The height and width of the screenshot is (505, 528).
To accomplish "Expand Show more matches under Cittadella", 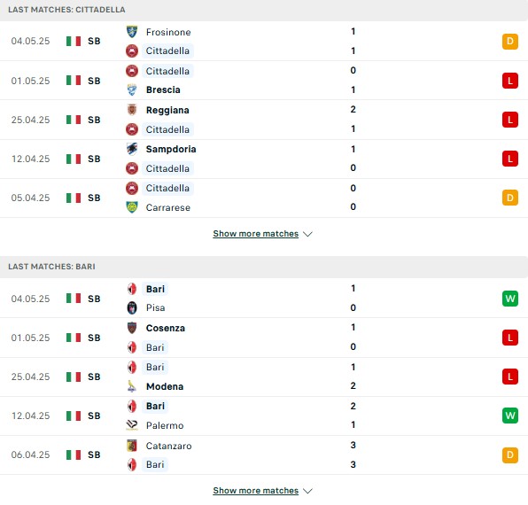I will point(255,234).
